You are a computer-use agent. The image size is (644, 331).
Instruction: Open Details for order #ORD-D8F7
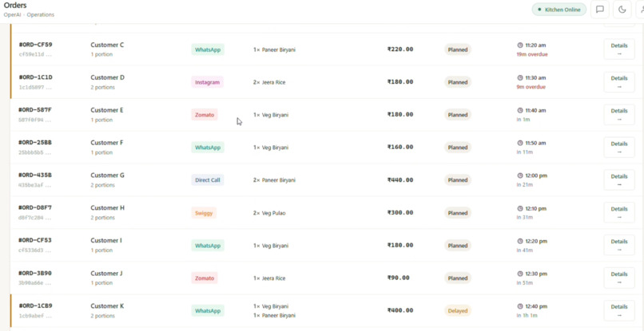(x=619, y=212)
